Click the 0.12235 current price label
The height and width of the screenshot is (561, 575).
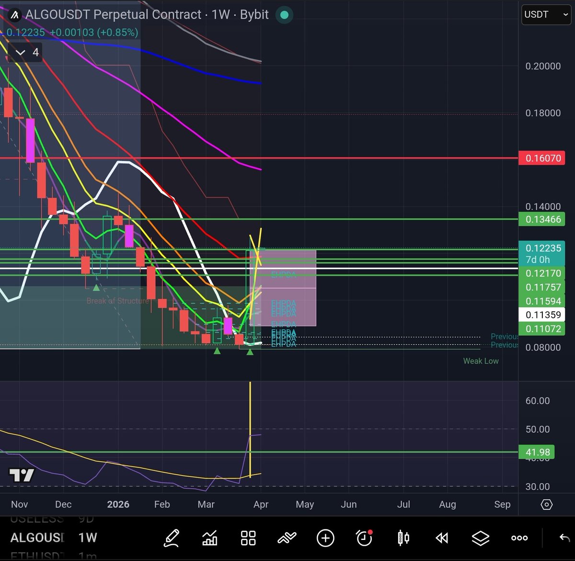542,248
